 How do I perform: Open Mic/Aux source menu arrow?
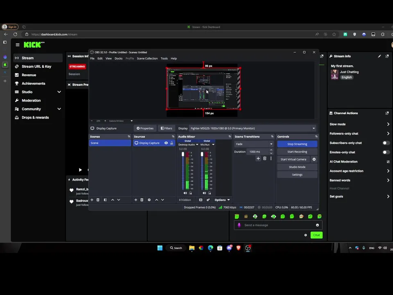(213, 145)
